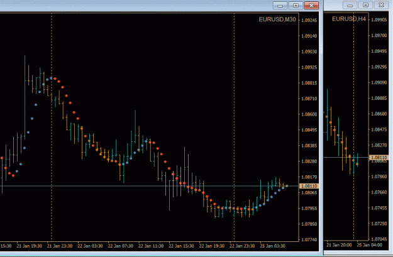393x257 pixels.
Task: Click the 22 Jan 19:30 time label
Action: pos(211,246)
